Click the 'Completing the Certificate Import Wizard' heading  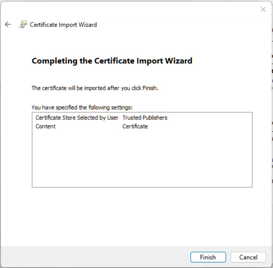pyautogui.click(x=112, y=61)
